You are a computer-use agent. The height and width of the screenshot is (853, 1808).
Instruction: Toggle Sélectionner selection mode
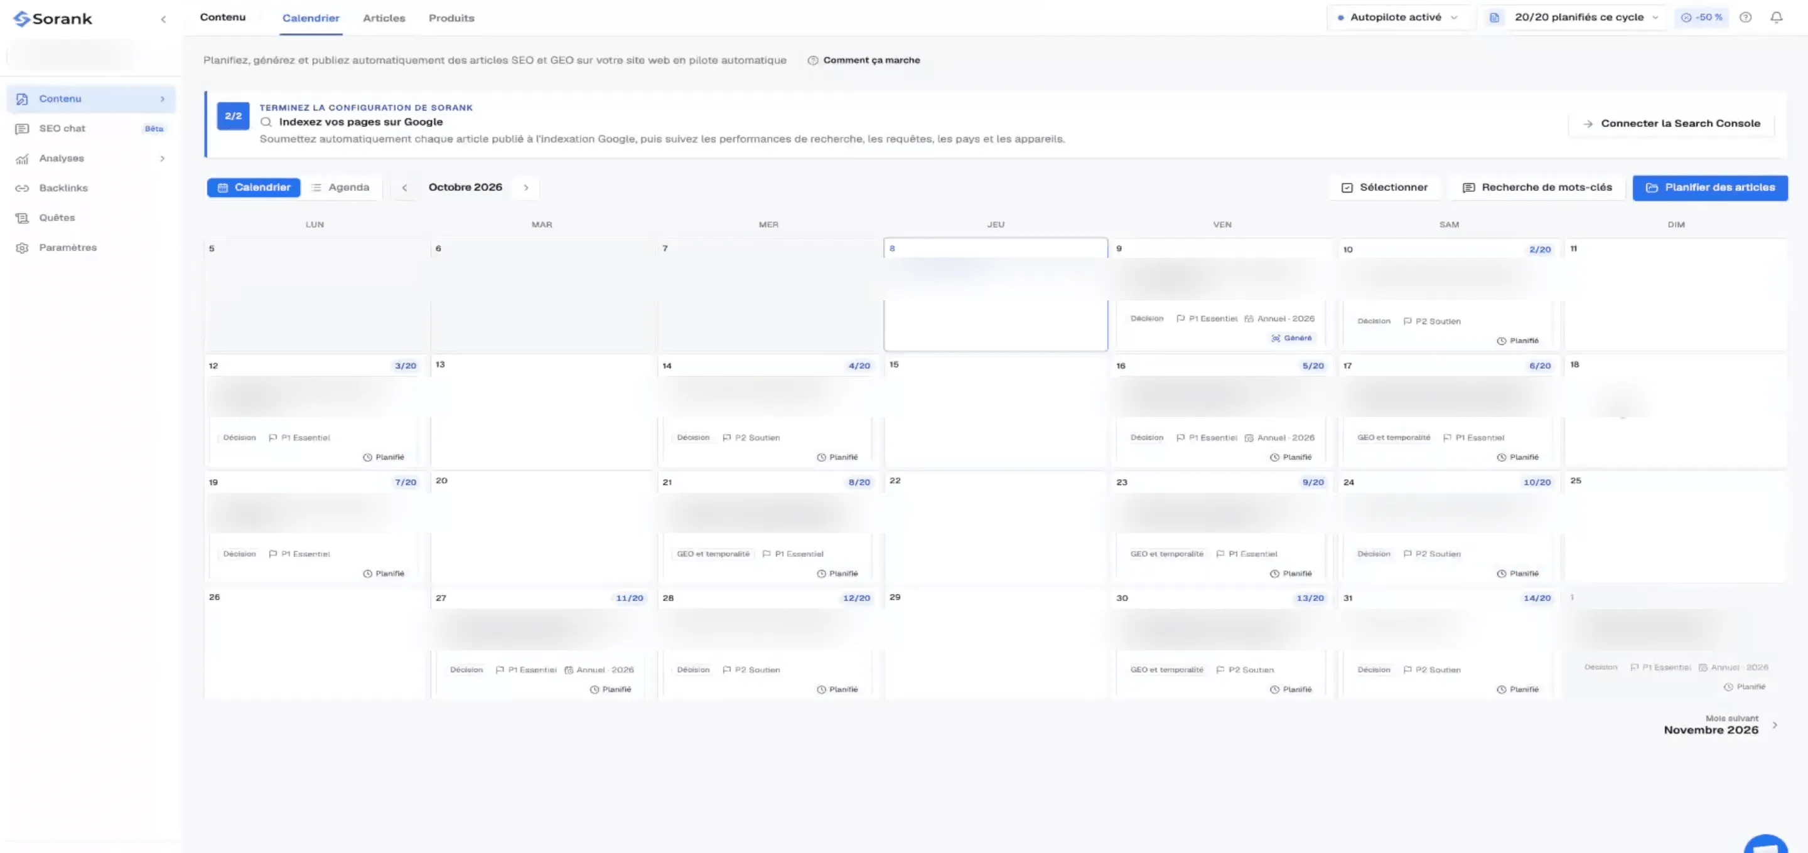click(x=1385, y=188)
